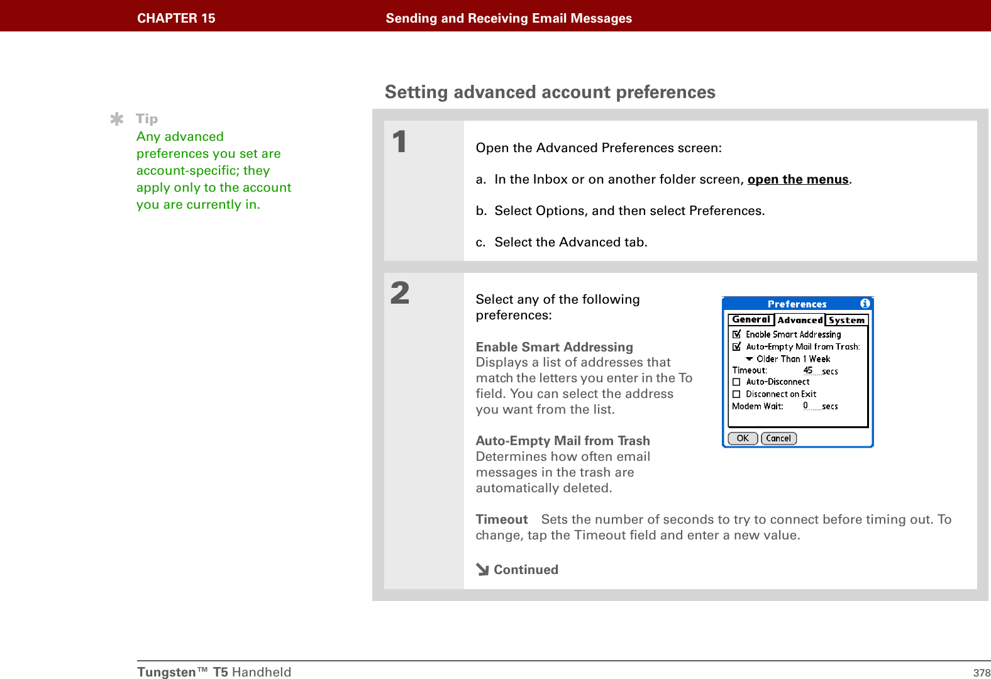Image resolution: width=991 pixels, height=679 pixels.
Task: Click the 'Tungsten T5 Handheld' footer text
Action: (214, 672)
